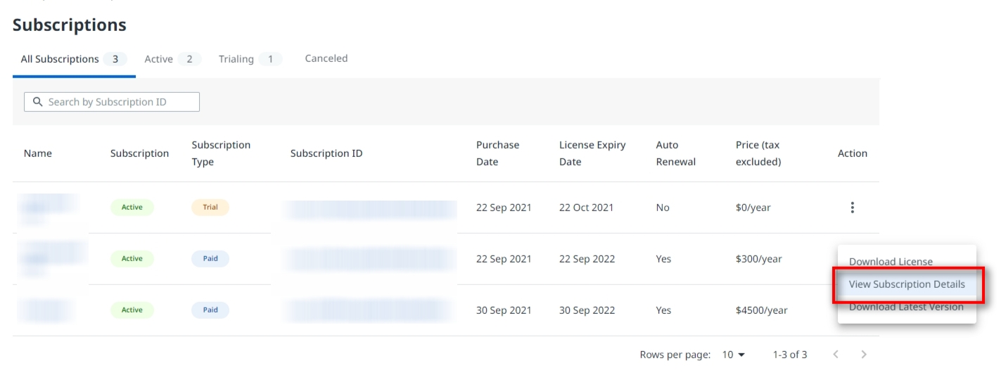Go to next page arrow

pyautogui.click(x=864, y=355)
